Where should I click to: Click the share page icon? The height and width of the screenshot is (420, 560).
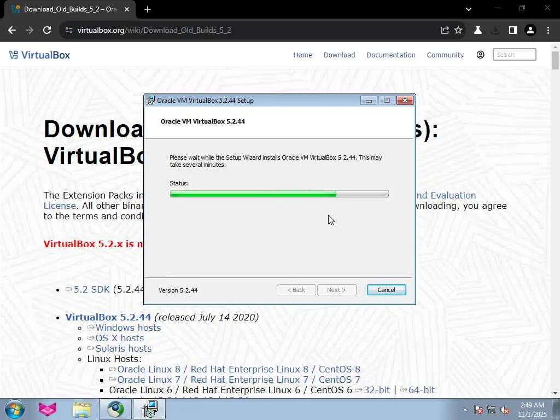click(x=445, y=31)
